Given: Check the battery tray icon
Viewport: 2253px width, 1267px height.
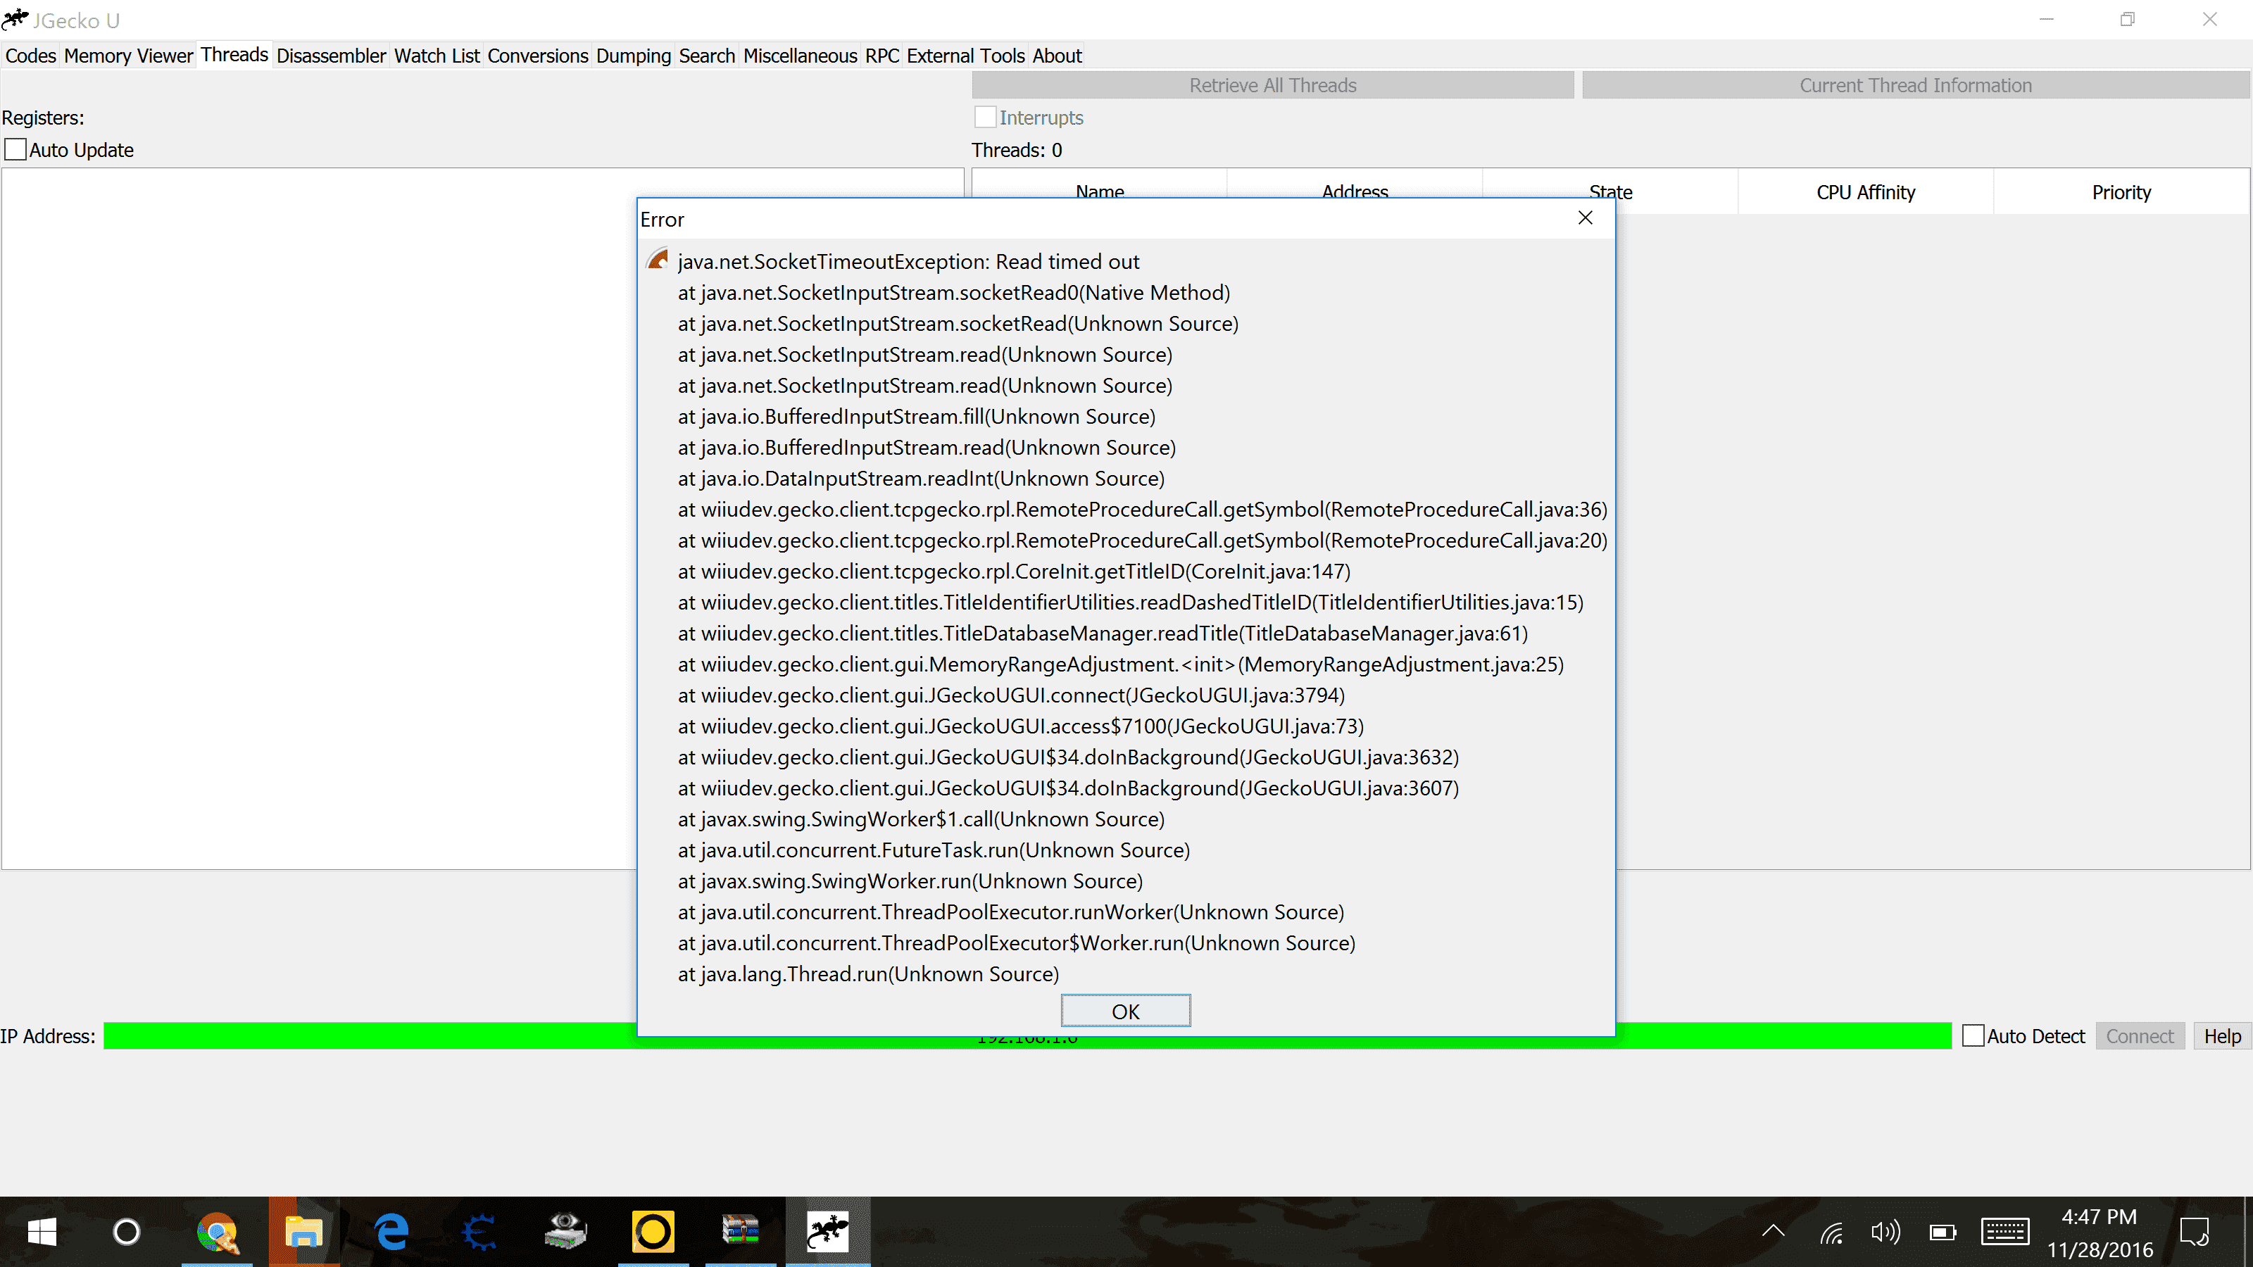Looking at the screenshot, I should pyautogui.click(x=1943, y=1232).
